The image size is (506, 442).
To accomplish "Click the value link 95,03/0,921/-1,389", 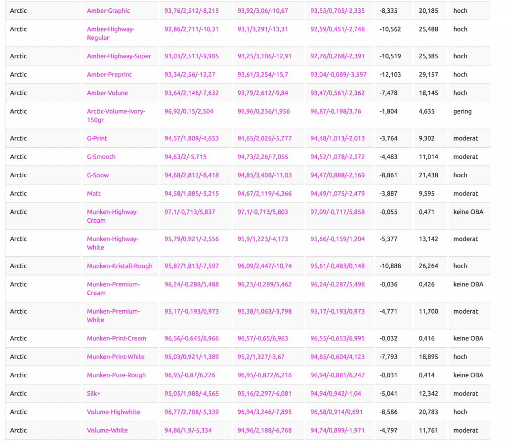I will click(x=192, y=357).
